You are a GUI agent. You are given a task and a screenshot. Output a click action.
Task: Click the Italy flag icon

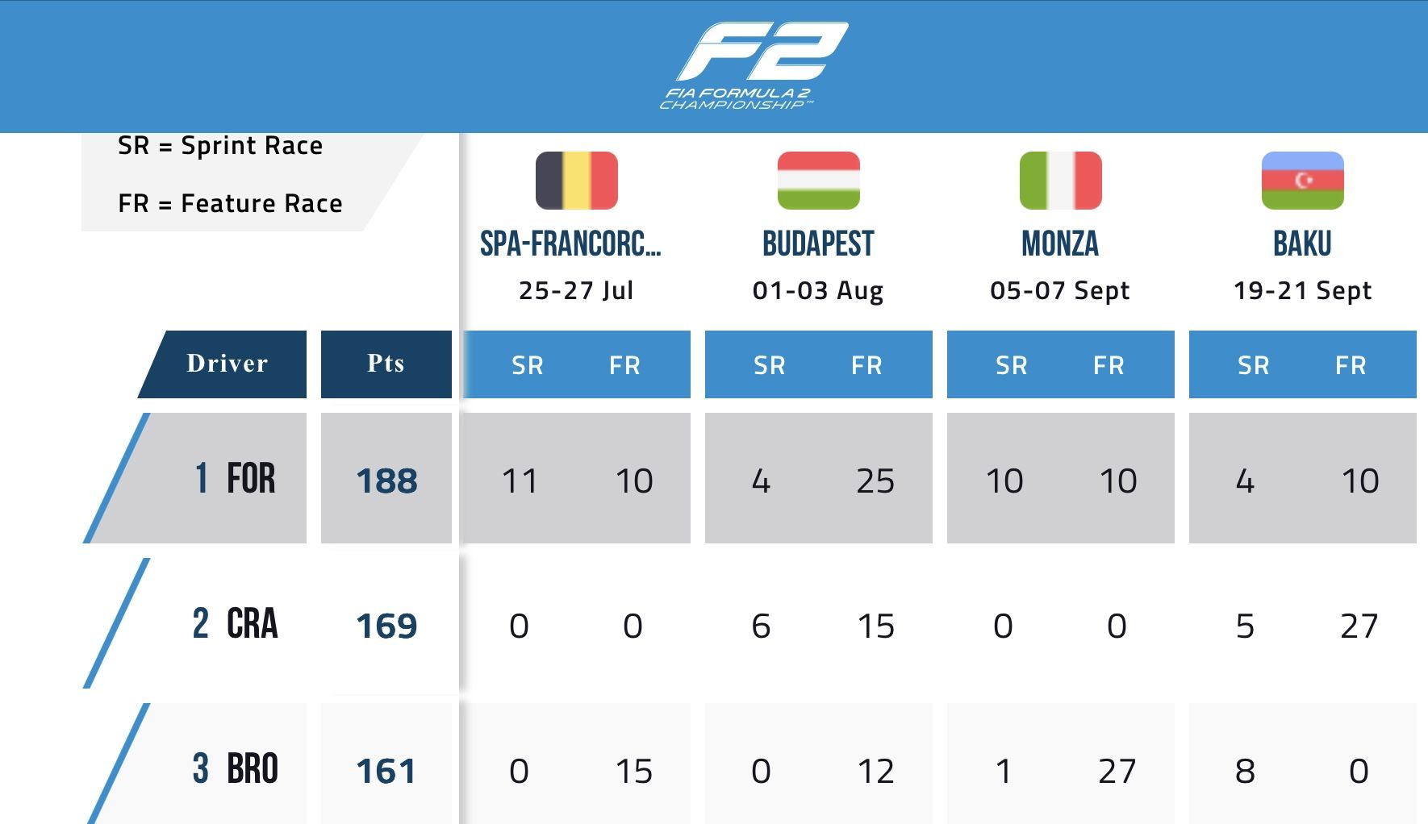pyautogui.click(x=1060, y=181)
